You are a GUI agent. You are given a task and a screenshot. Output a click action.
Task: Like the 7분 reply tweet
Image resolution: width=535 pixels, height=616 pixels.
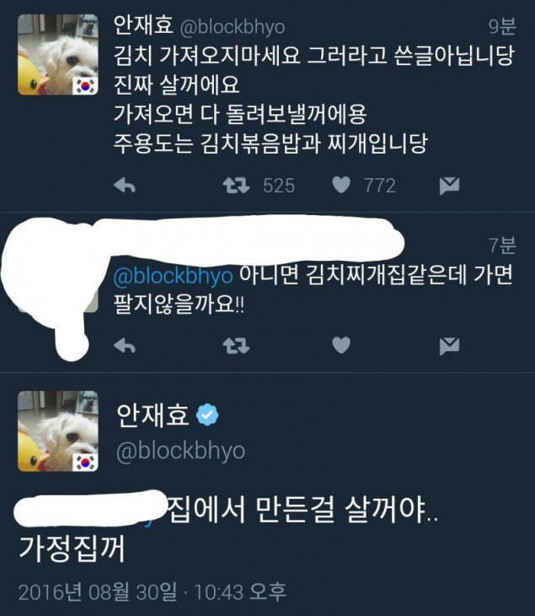341,345
